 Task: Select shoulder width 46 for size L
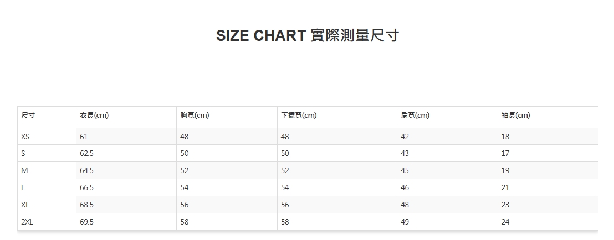pyautogui.click(x=405, y=188)
